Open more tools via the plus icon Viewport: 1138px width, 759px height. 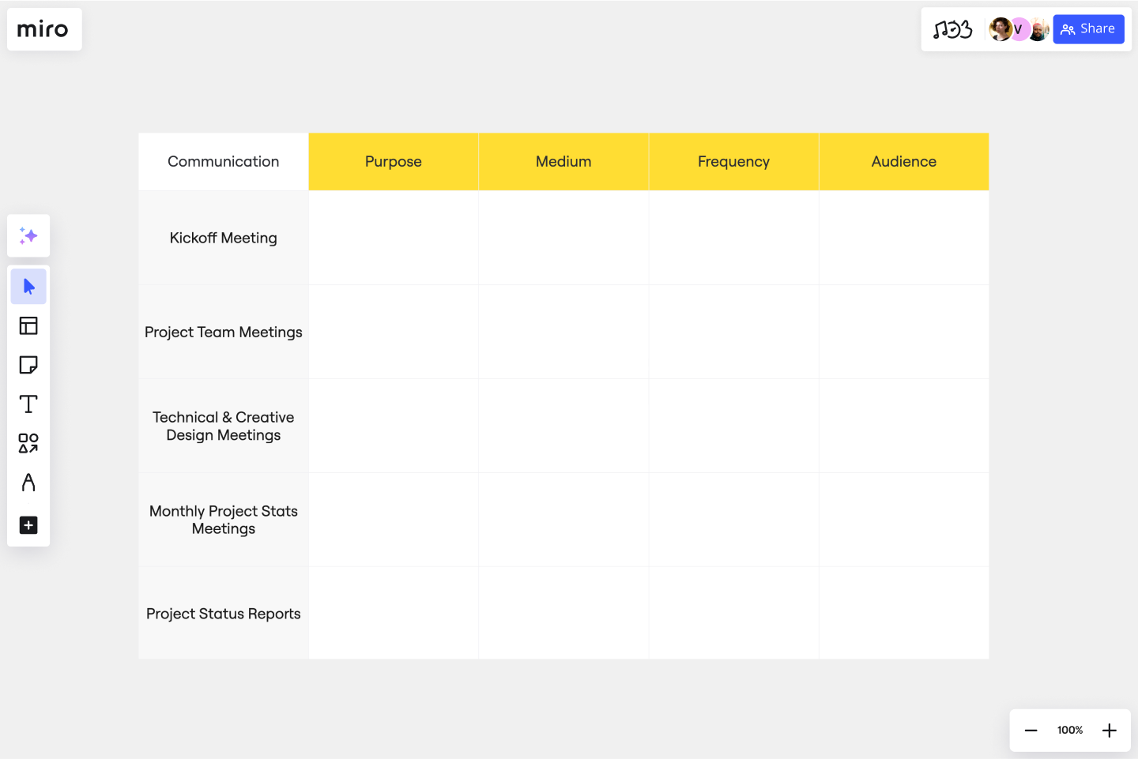pyautogui.click(x=28, y=524)
